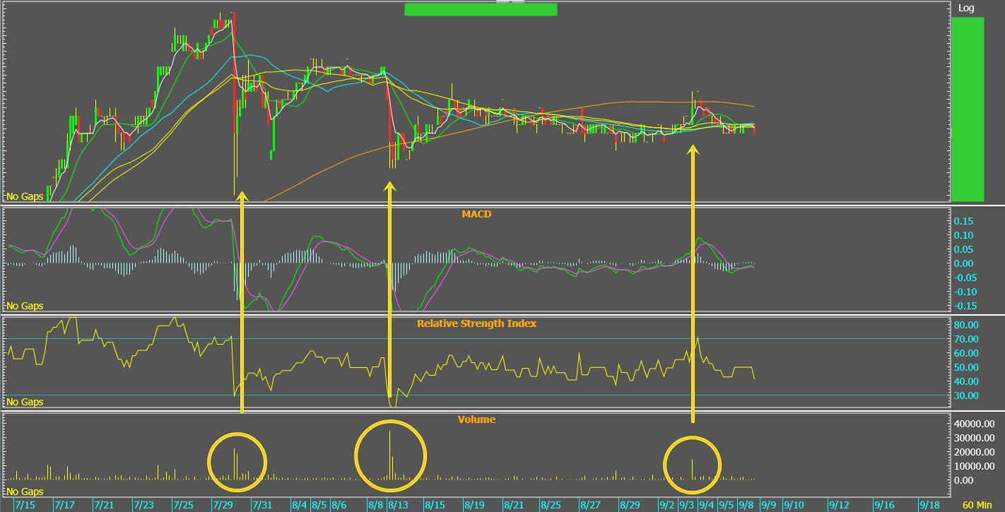This screenshot has width=1005, height=512.
Task: Select the 8/13 date label
Action: [398, 506]
